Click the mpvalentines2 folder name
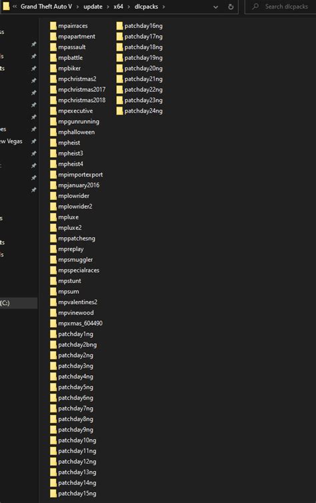Screen dimensions: 316x503 [x=78, y=302]
